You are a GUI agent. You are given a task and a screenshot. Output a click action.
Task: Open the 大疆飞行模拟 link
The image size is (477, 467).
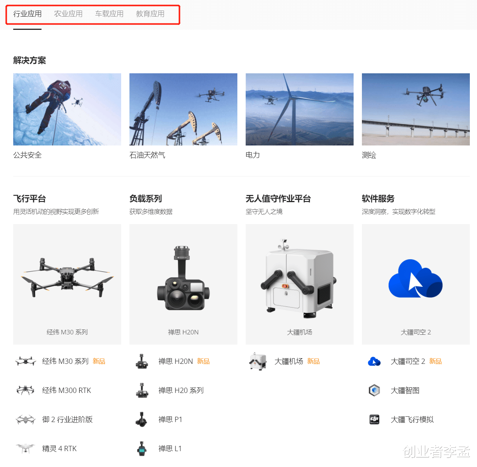(x=412, y=419)
